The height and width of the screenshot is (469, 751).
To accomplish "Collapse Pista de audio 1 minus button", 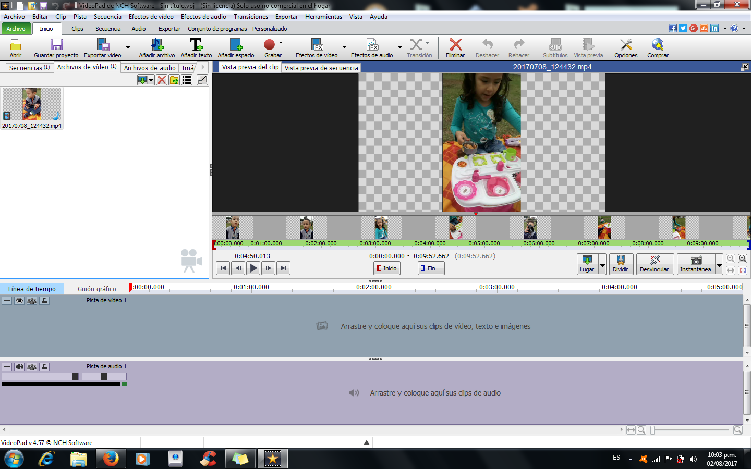I will click(x=7, y=367).
